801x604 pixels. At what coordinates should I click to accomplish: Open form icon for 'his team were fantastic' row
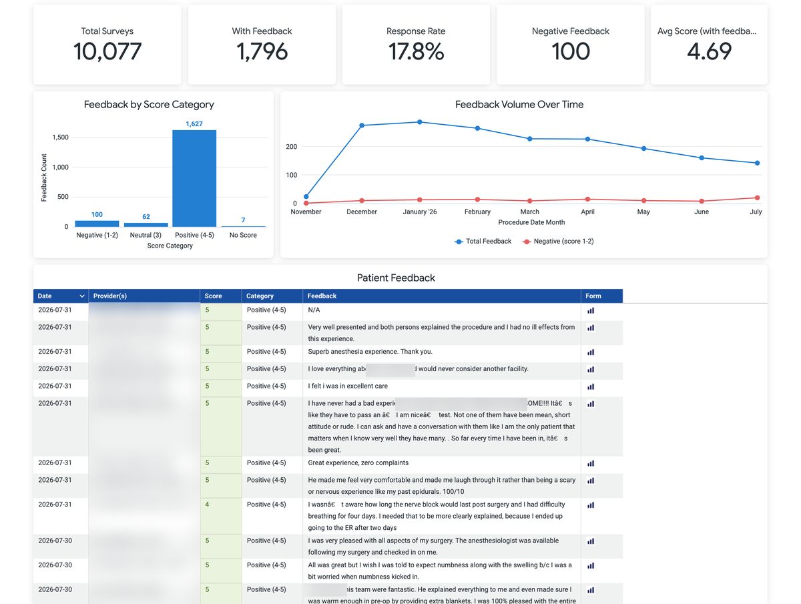click(591, 590)
